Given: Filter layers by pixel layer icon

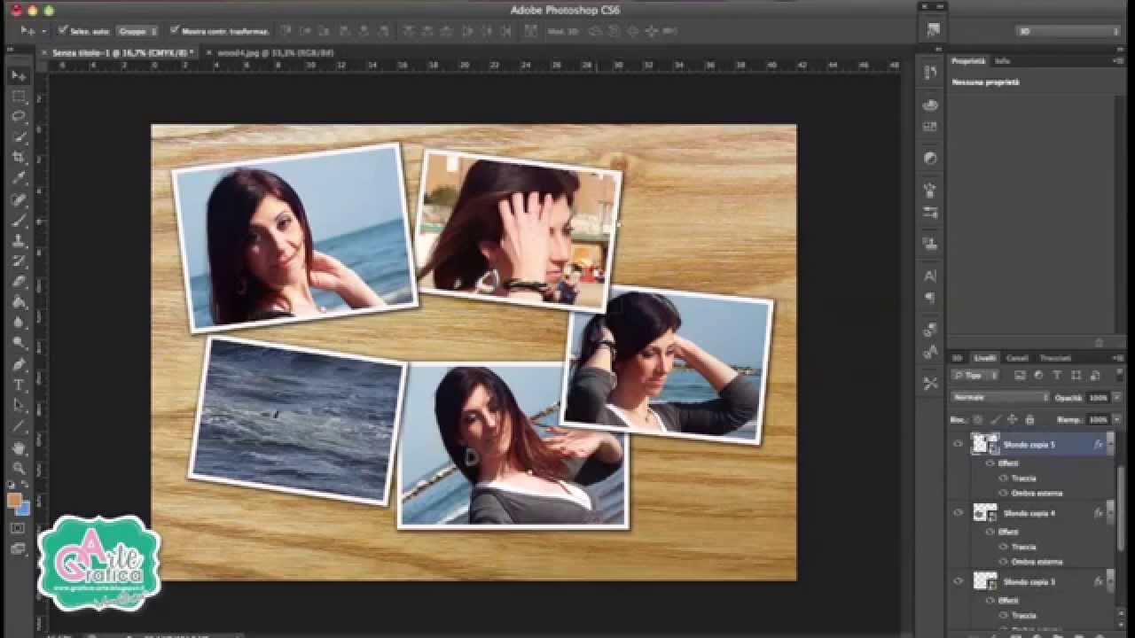Looking at the screenshot, I should point(1021,376).
